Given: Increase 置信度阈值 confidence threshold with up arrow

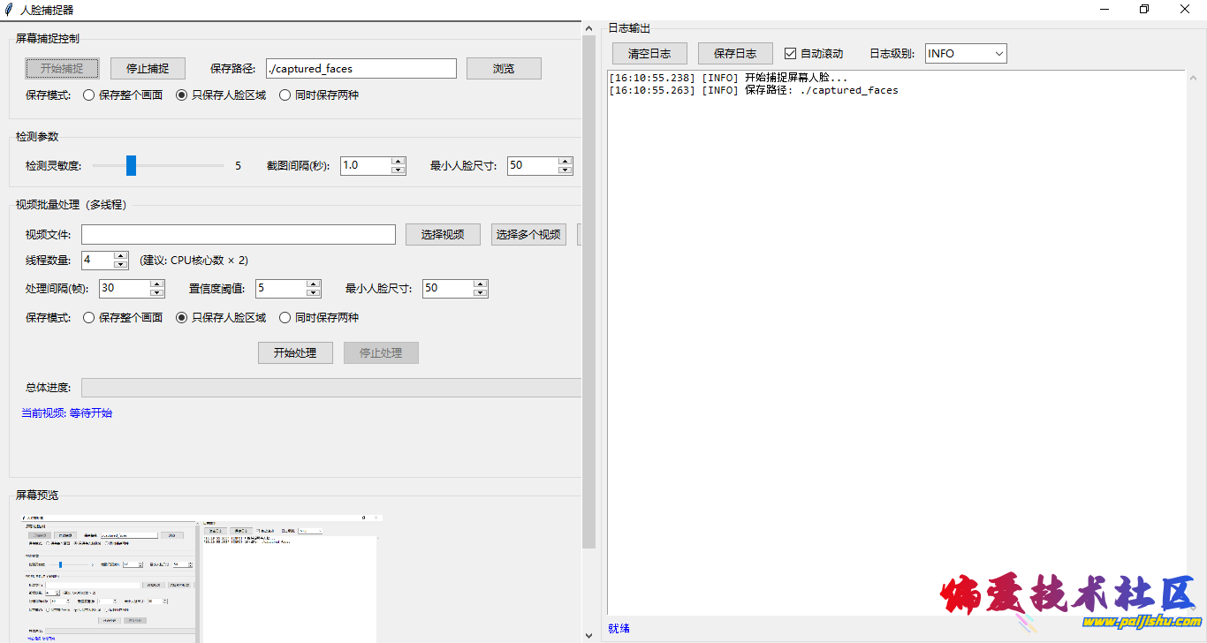Looking at the screenshot, I should click(x=313, y=284).
